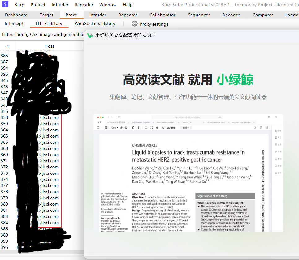The width and height of the screenshot is (299, 260).
Task: Open the Help menu
Action: click(128, 5)
